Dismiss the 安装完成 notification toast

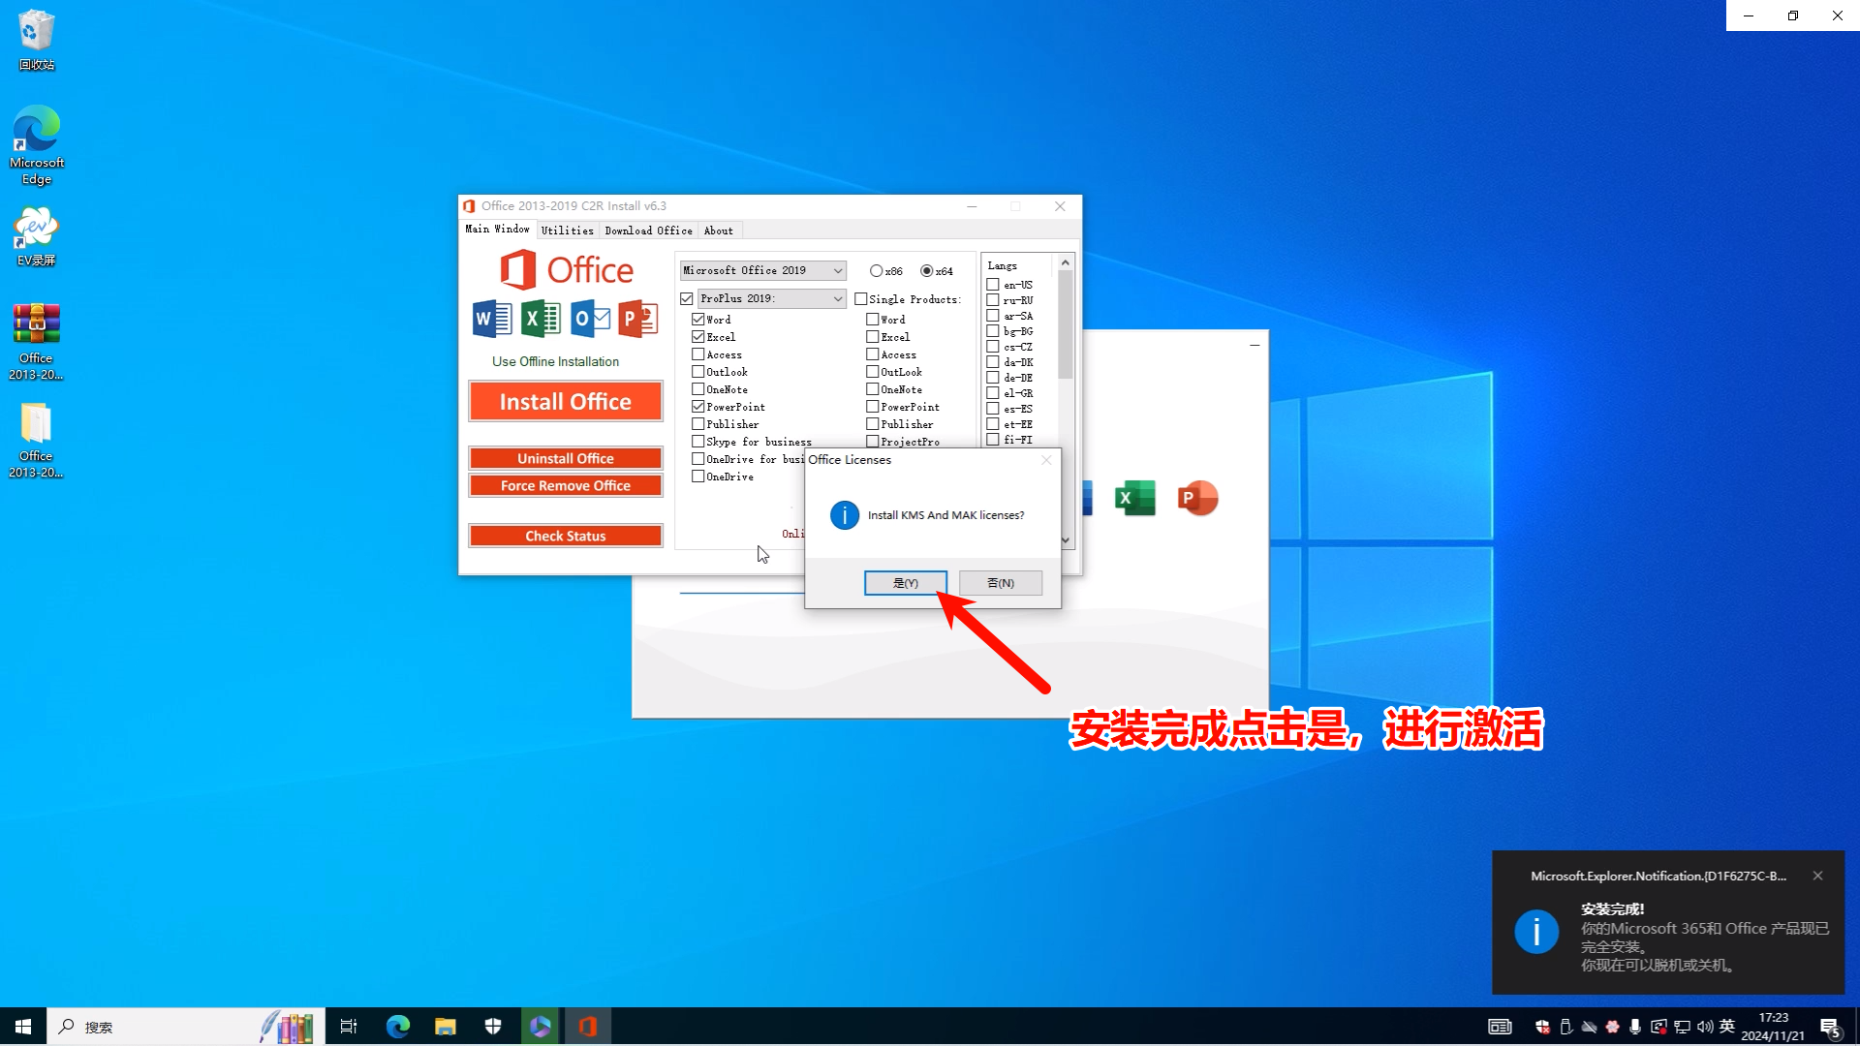(x=1818, y=876)
